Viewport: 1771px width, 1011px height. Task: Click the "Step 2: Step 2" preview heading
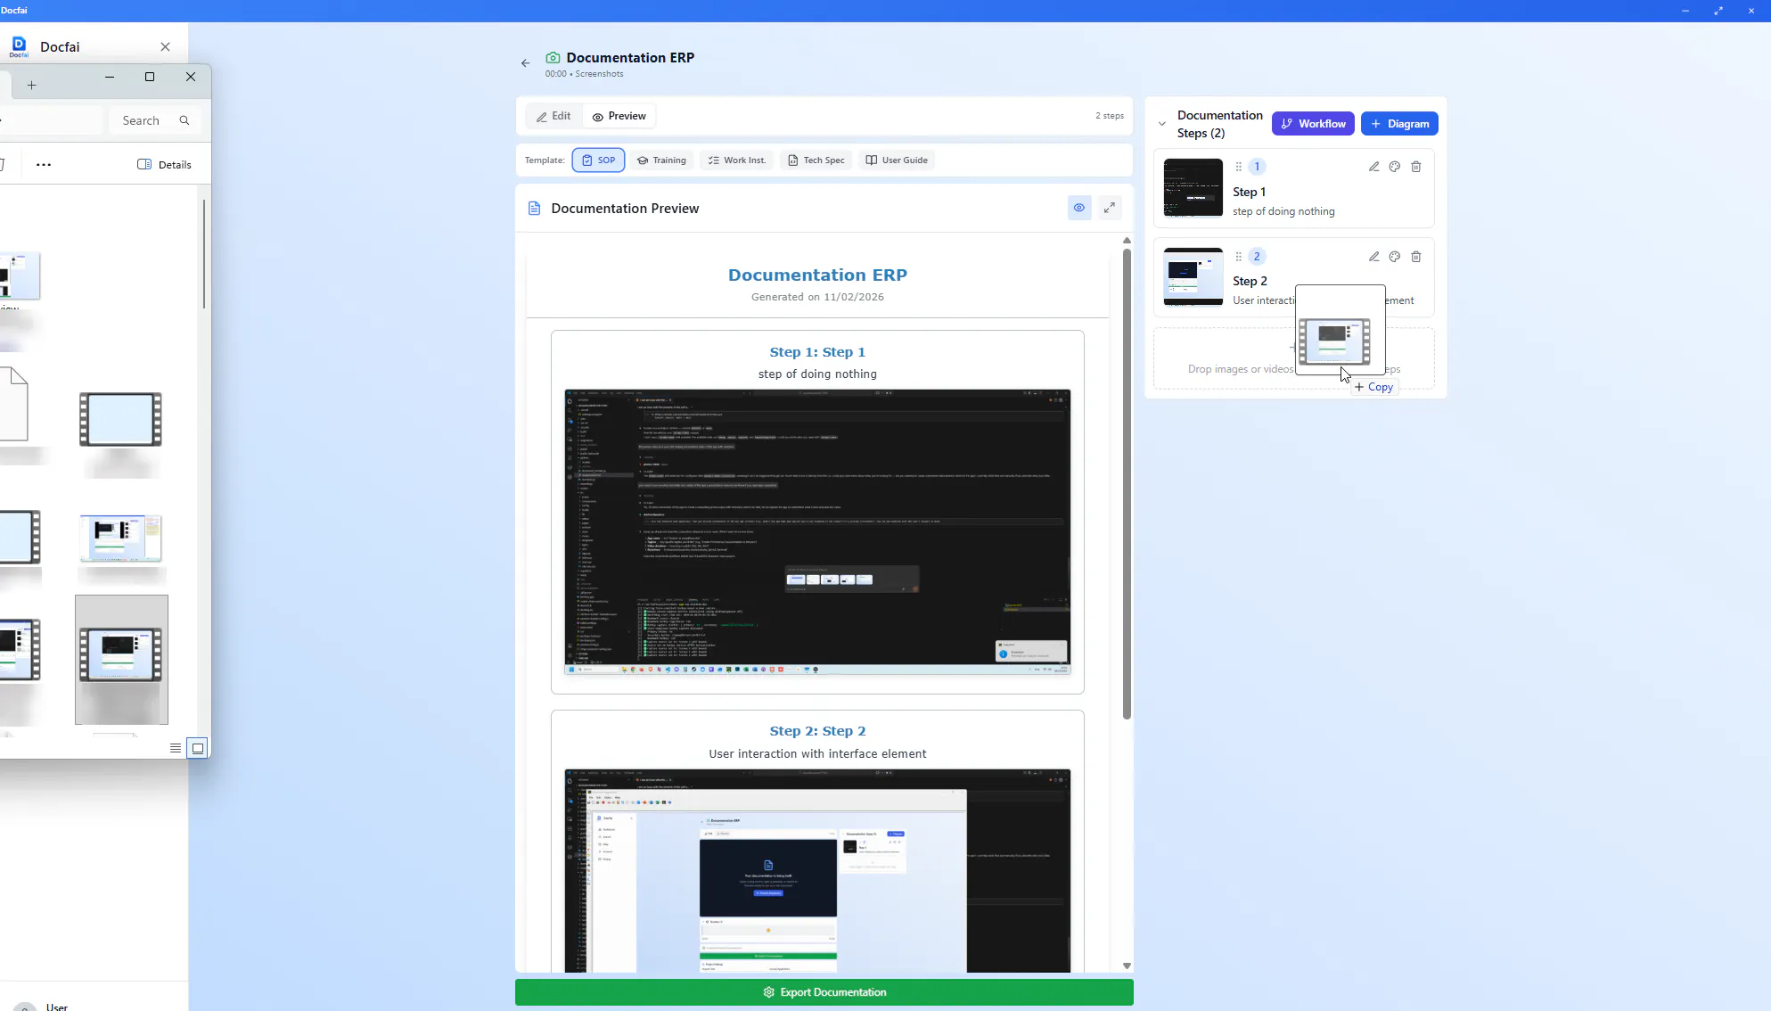(x=817, y=731)
